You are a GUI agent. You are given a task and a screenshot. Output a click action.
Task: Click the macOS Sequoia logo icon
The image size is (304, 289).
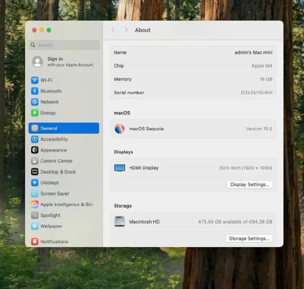tap(120, 129)
